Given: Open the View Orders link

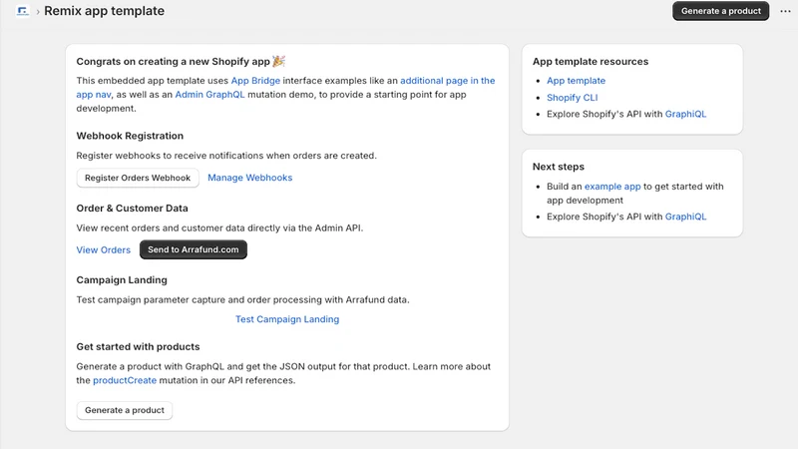Looking at the screenshot, I should point(104,250).
